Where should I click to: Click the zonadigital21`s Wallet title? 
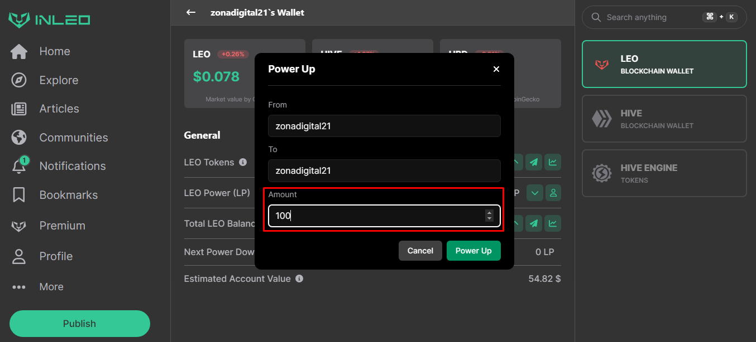(x=257, y=12)
